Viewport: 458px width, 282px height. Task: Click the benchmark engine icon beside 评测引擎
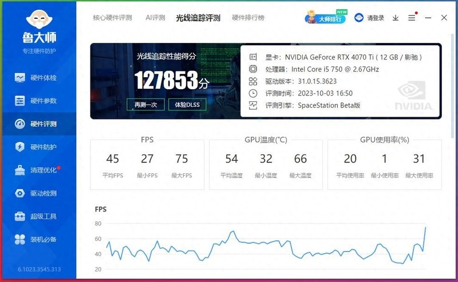click(253, 105)
